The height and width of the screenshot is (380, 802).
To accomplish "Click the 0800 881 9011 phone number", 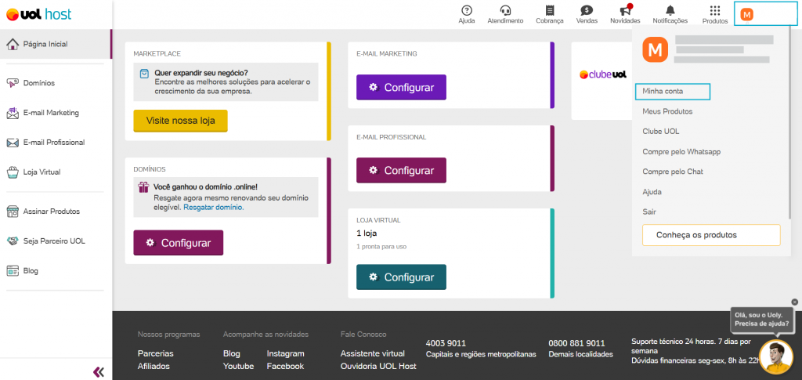I will [x=577, y=343].
